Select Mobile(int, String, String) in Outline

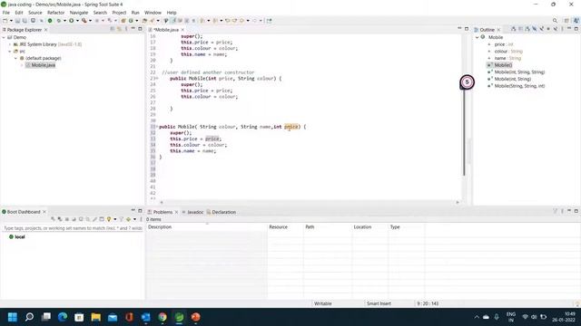[x=517, y=72]
